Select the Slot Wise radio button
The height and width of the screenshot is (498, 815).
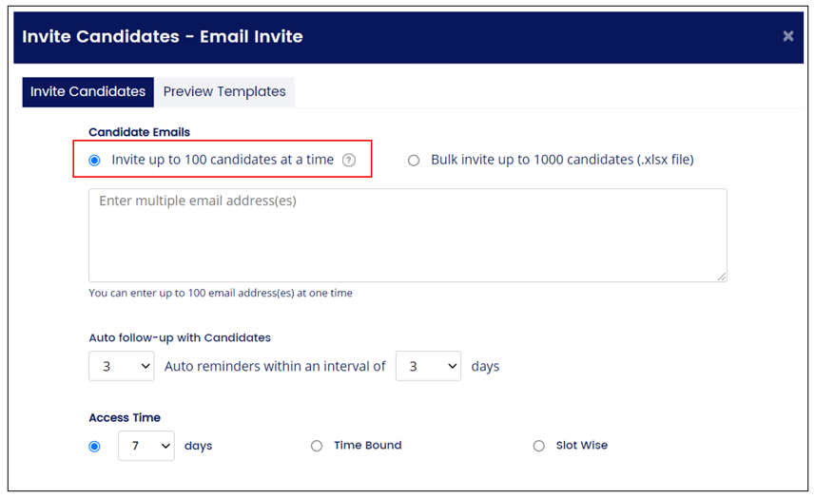539,446
